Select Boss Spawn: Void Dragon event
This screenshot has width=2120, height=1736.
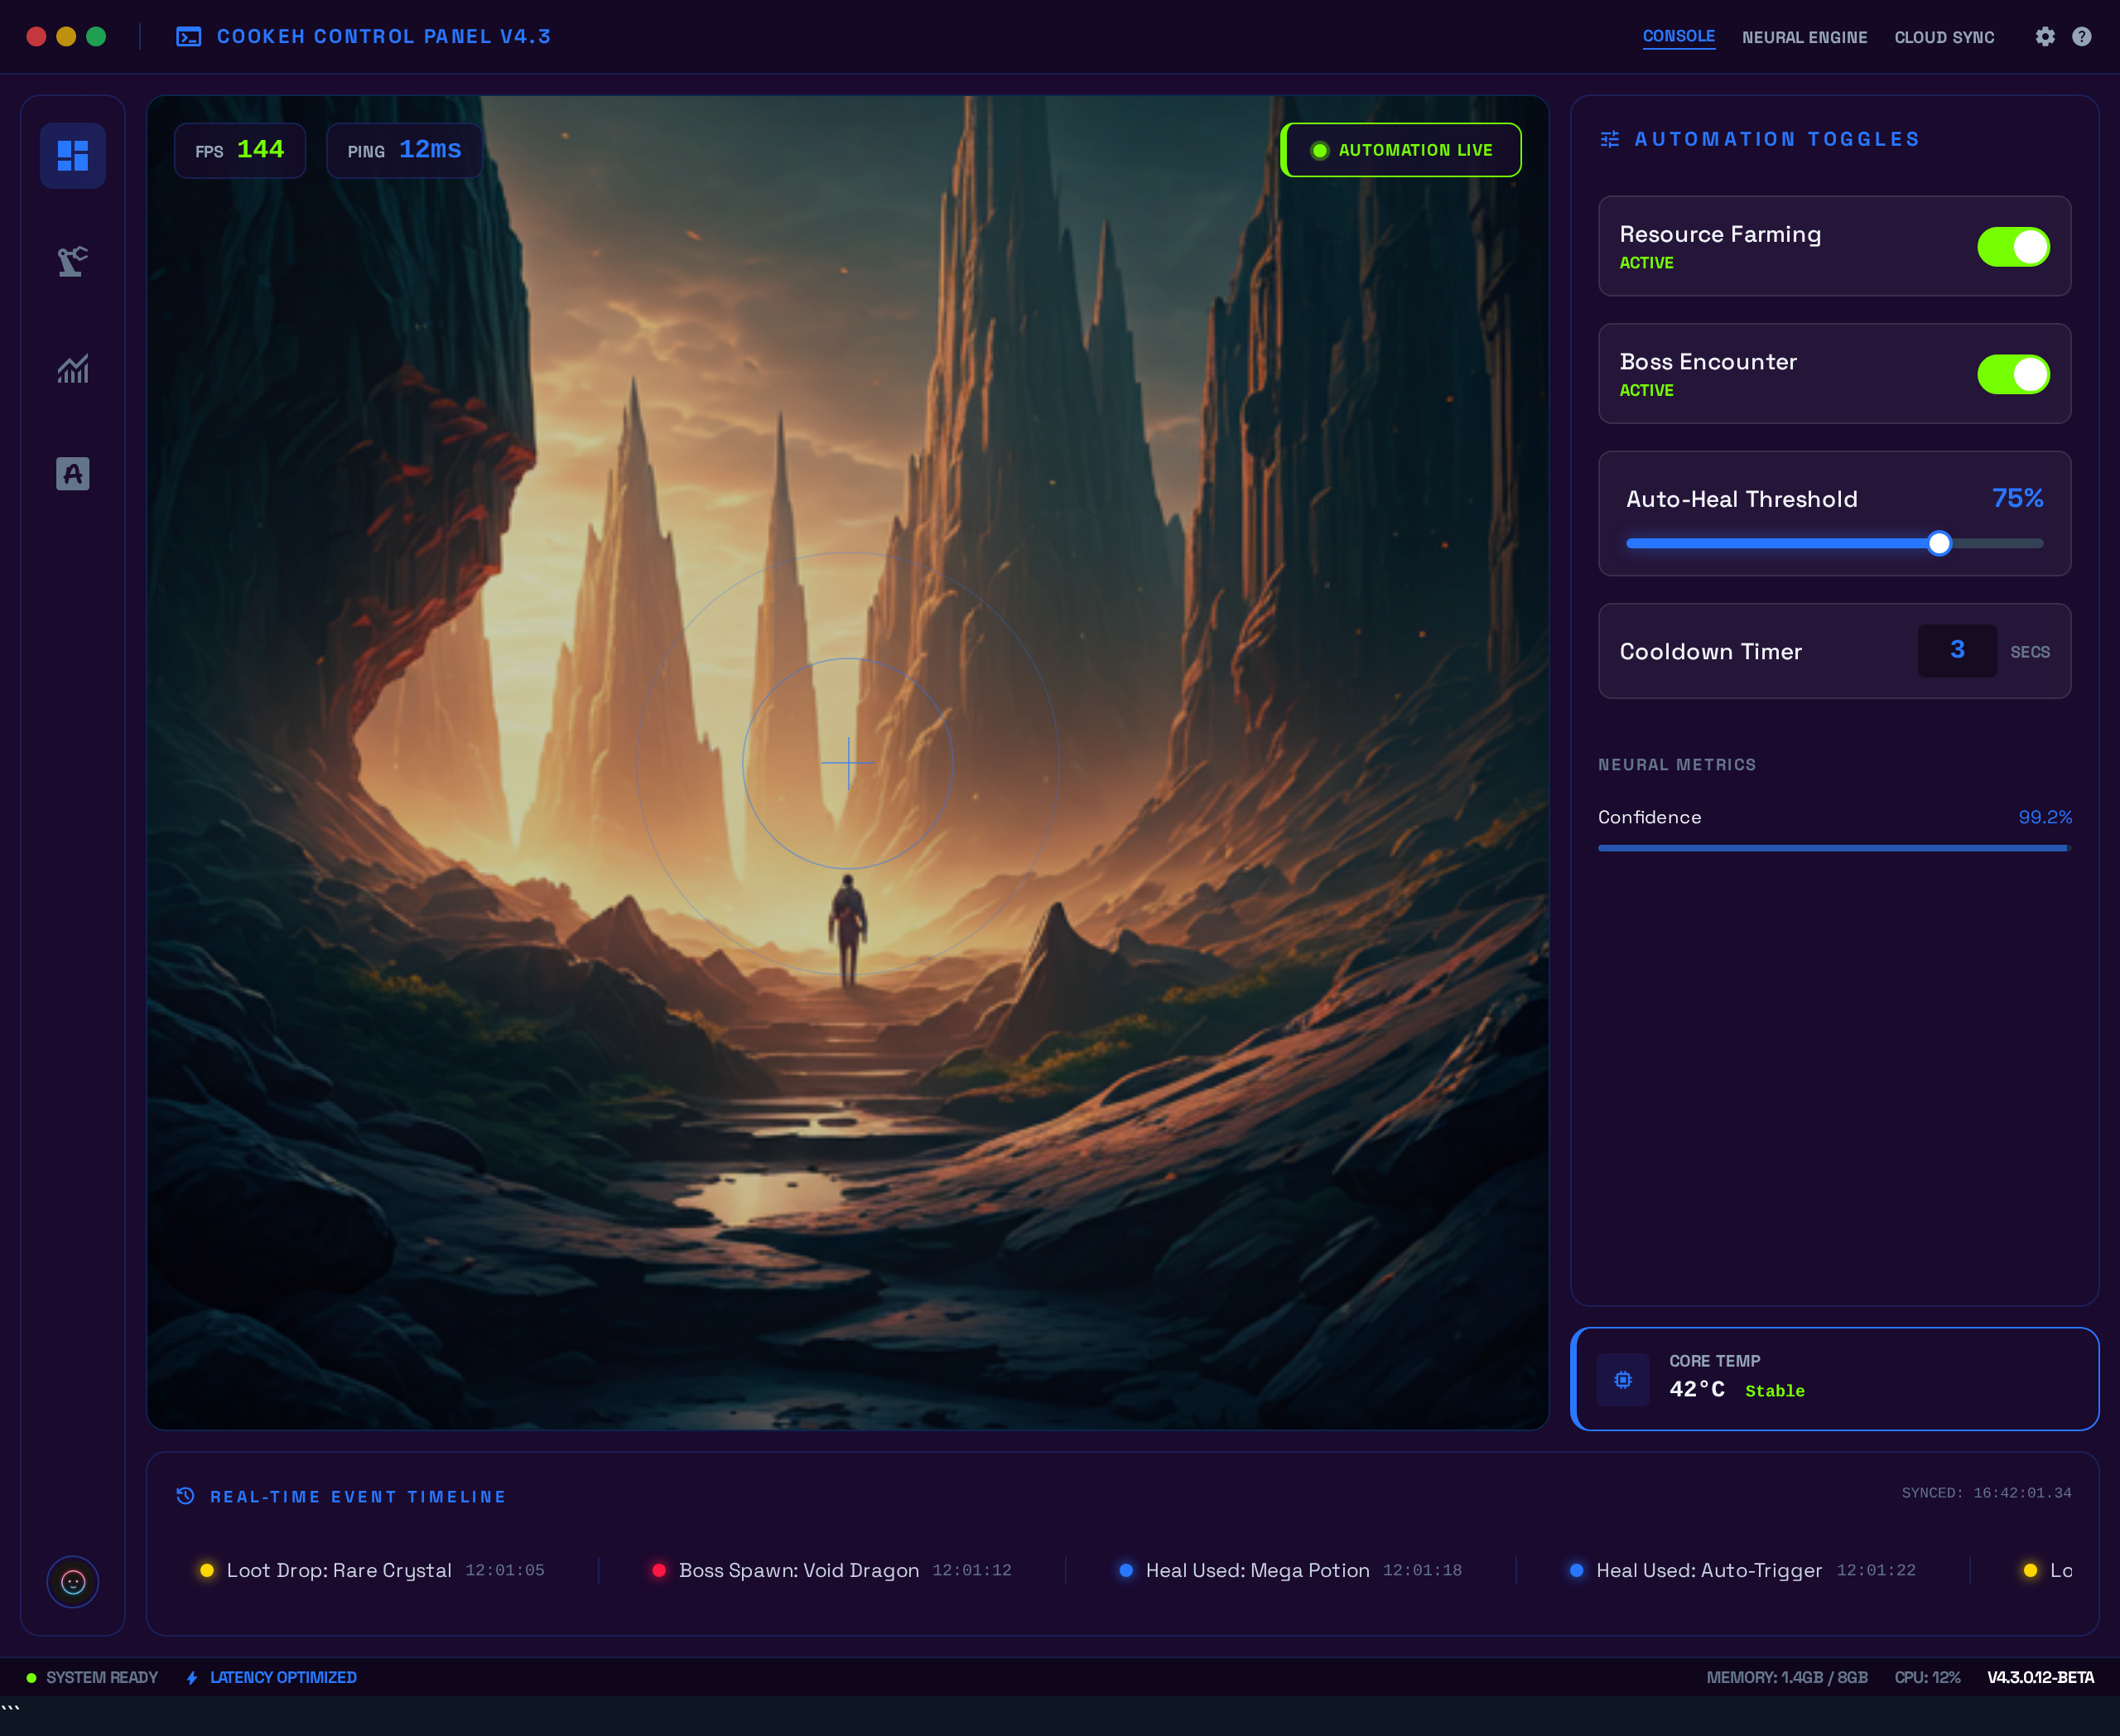pos(798,1570)
